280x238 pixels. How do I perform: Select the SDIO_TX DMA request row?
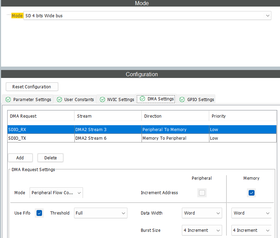(142, 138)
